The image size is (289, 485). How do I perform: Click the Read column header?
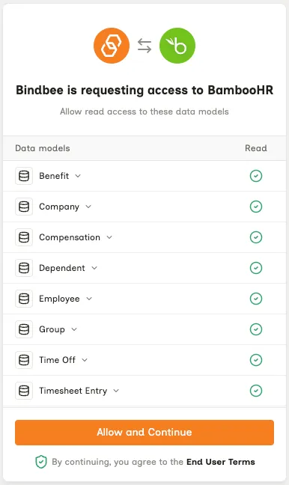tap(256, 148)
